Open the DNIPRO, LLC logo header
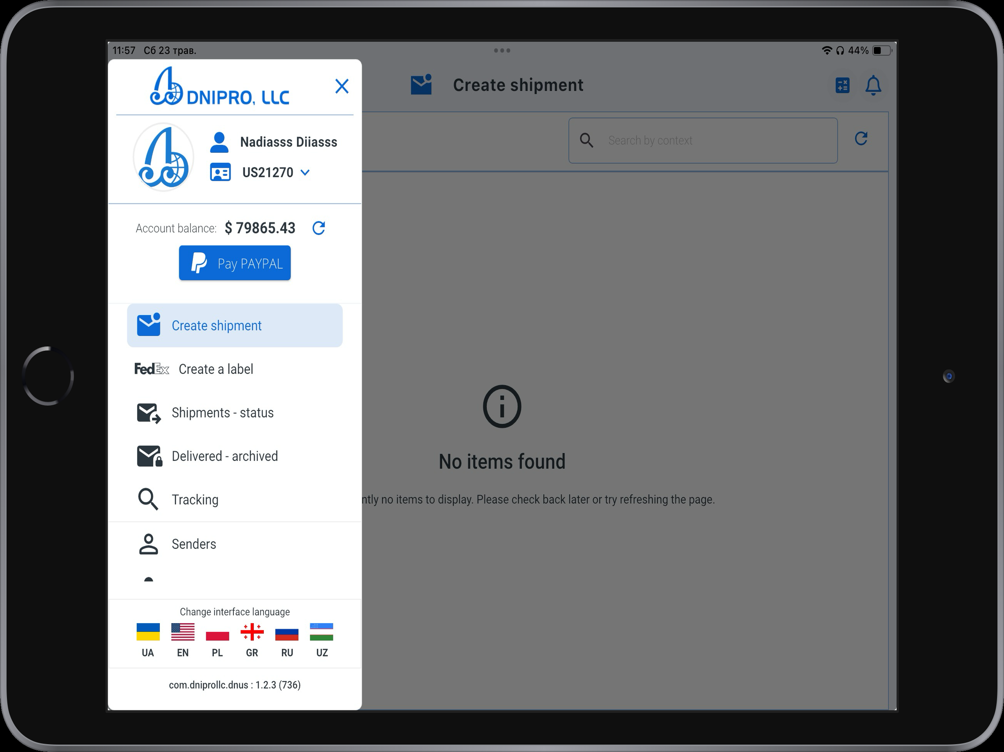The height and width of the screenshot is (752, 1004). coord(220,87)
